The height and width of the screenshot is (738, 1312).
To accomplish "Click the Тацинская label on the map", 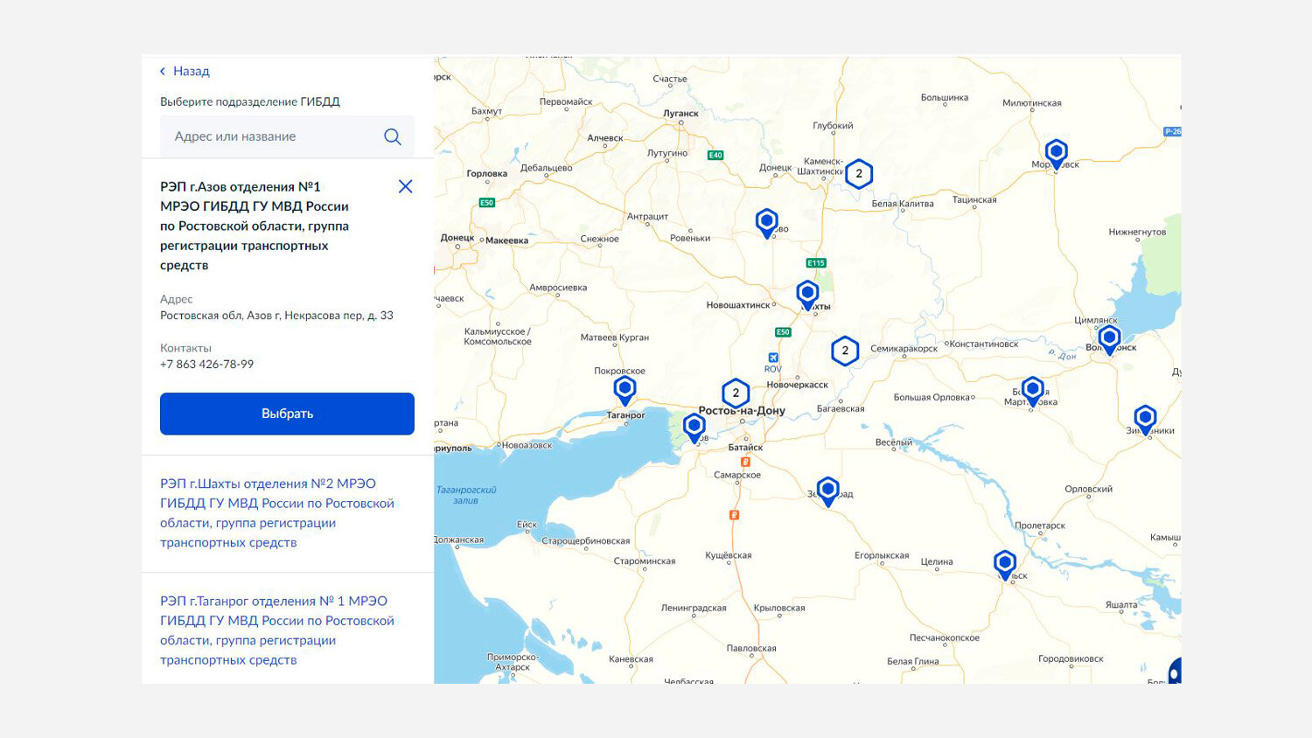I will pos(974,200).
